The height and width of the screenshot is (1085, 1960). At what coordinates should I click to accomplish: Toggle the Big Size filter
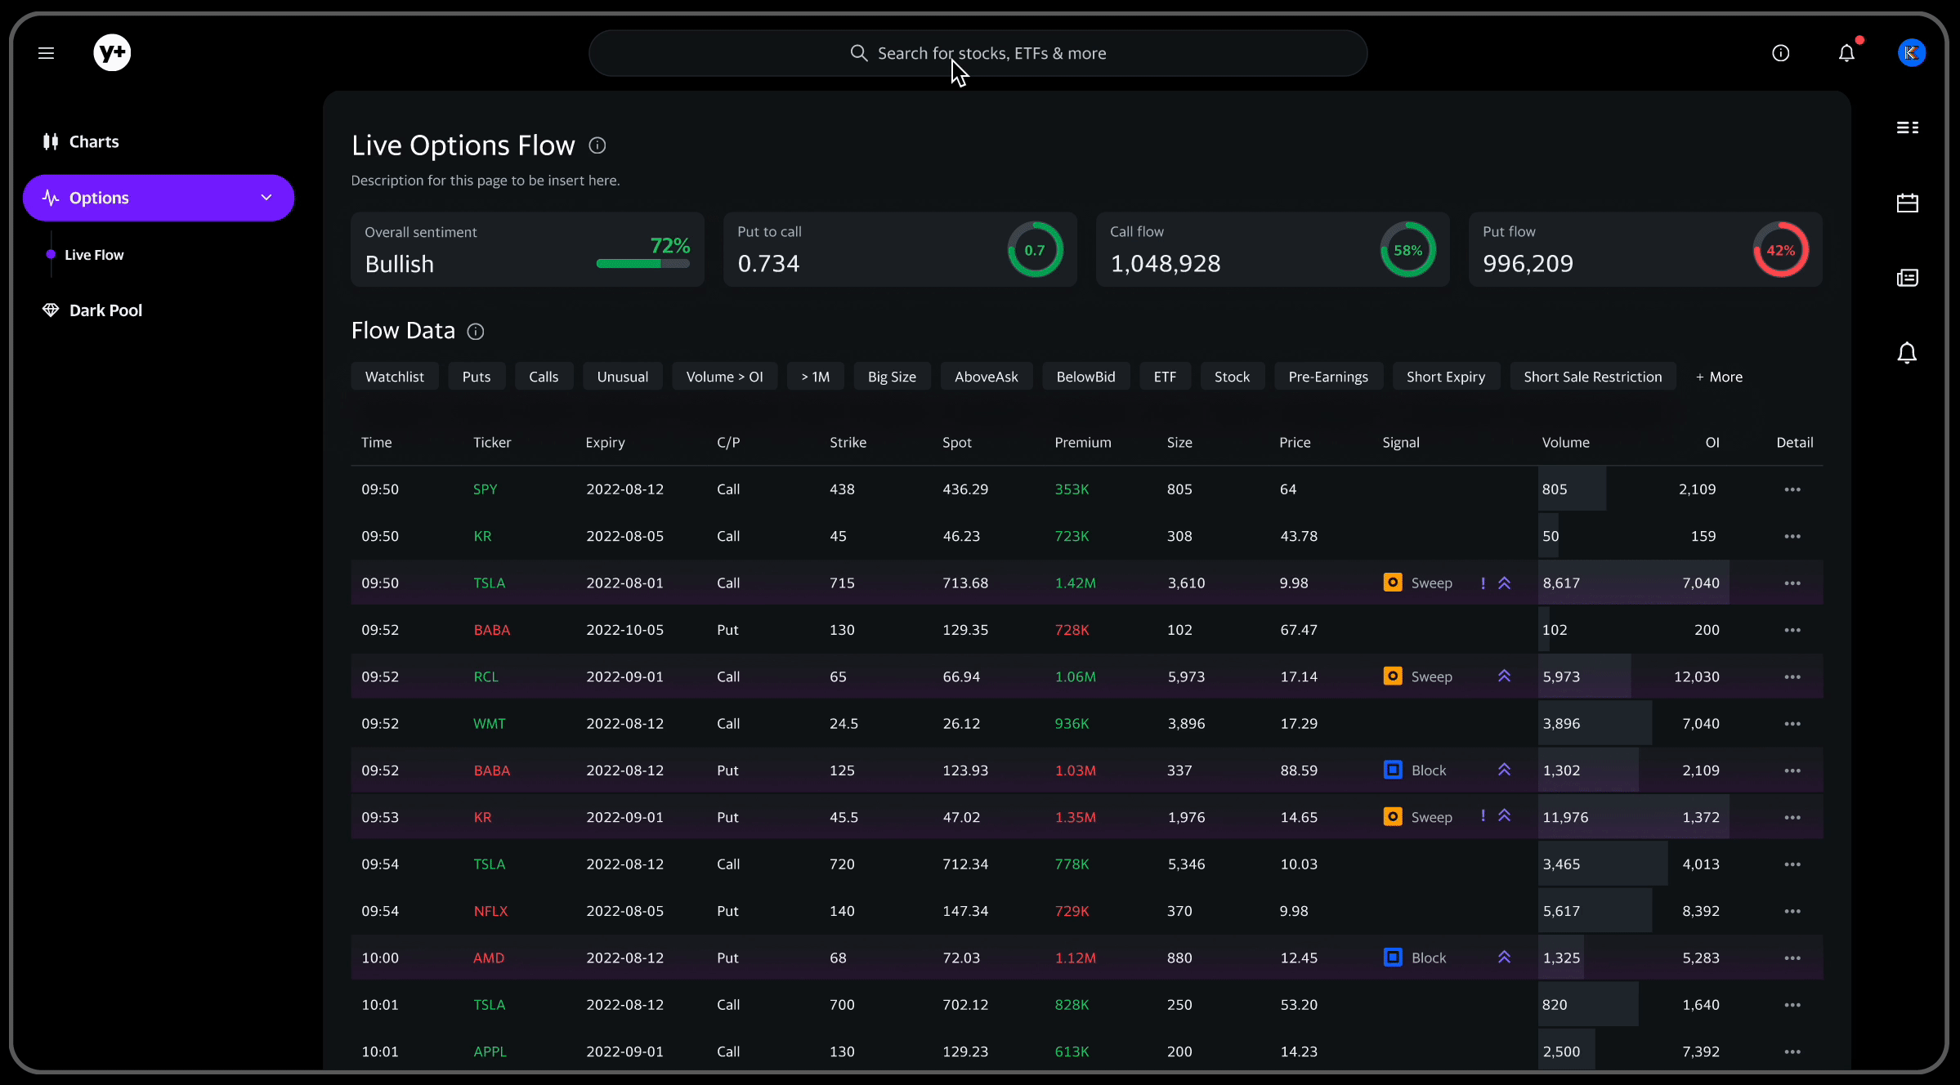tap(893, 377)
